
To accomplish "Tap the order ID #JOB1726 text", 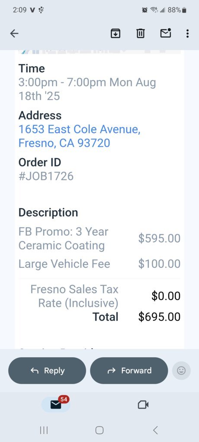I will coord(46,176).
